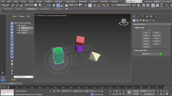
Task: Open the Cameras creation category icon
Action: coord(144,20)
